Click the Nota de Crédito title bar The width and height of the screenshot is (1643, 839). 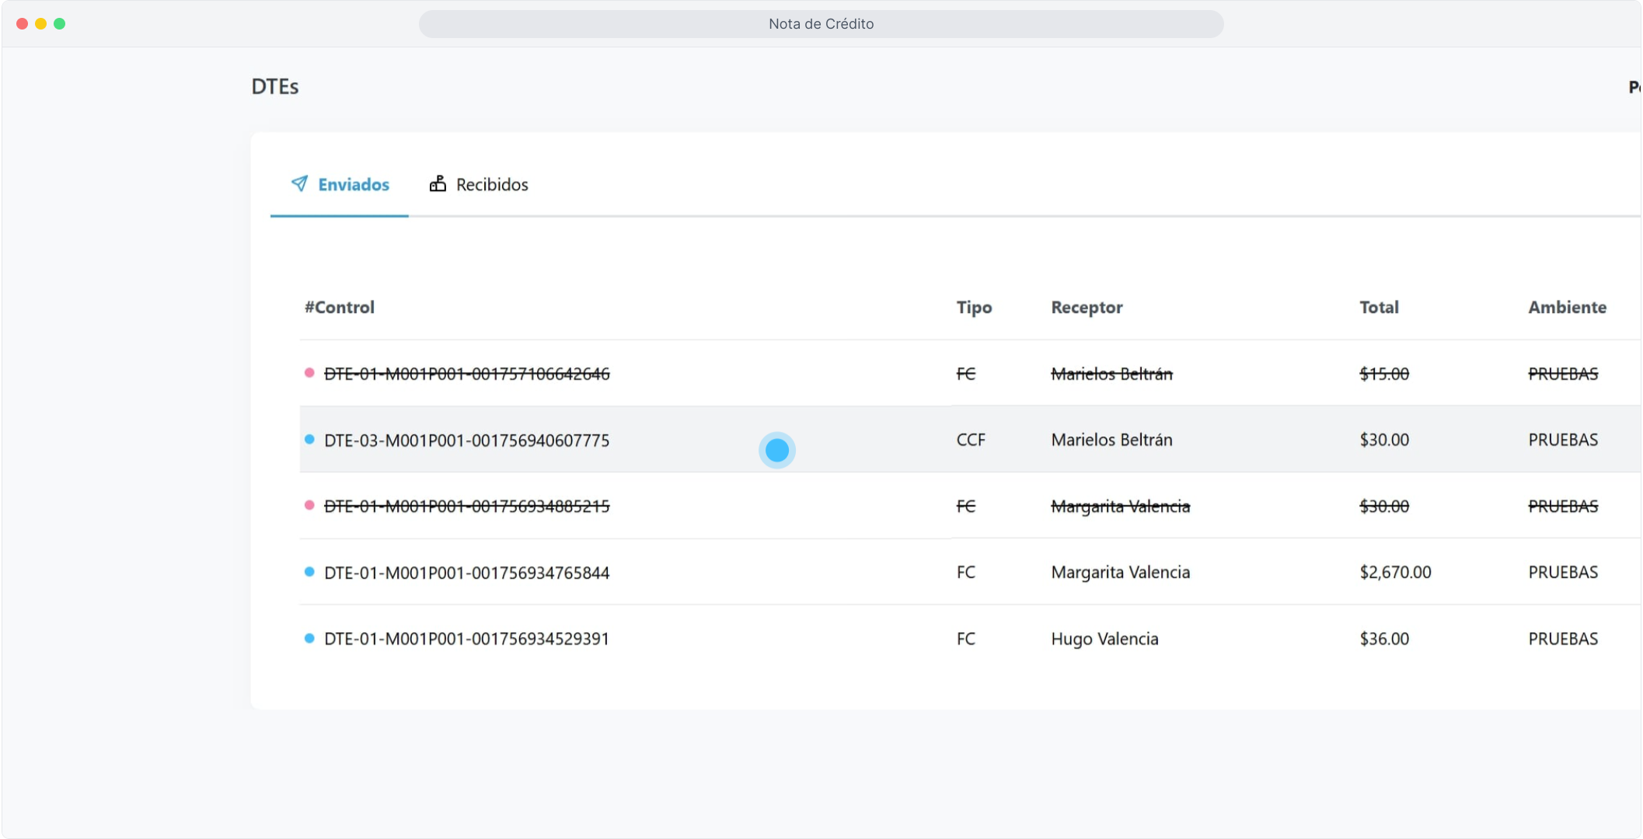coord(821,24)
